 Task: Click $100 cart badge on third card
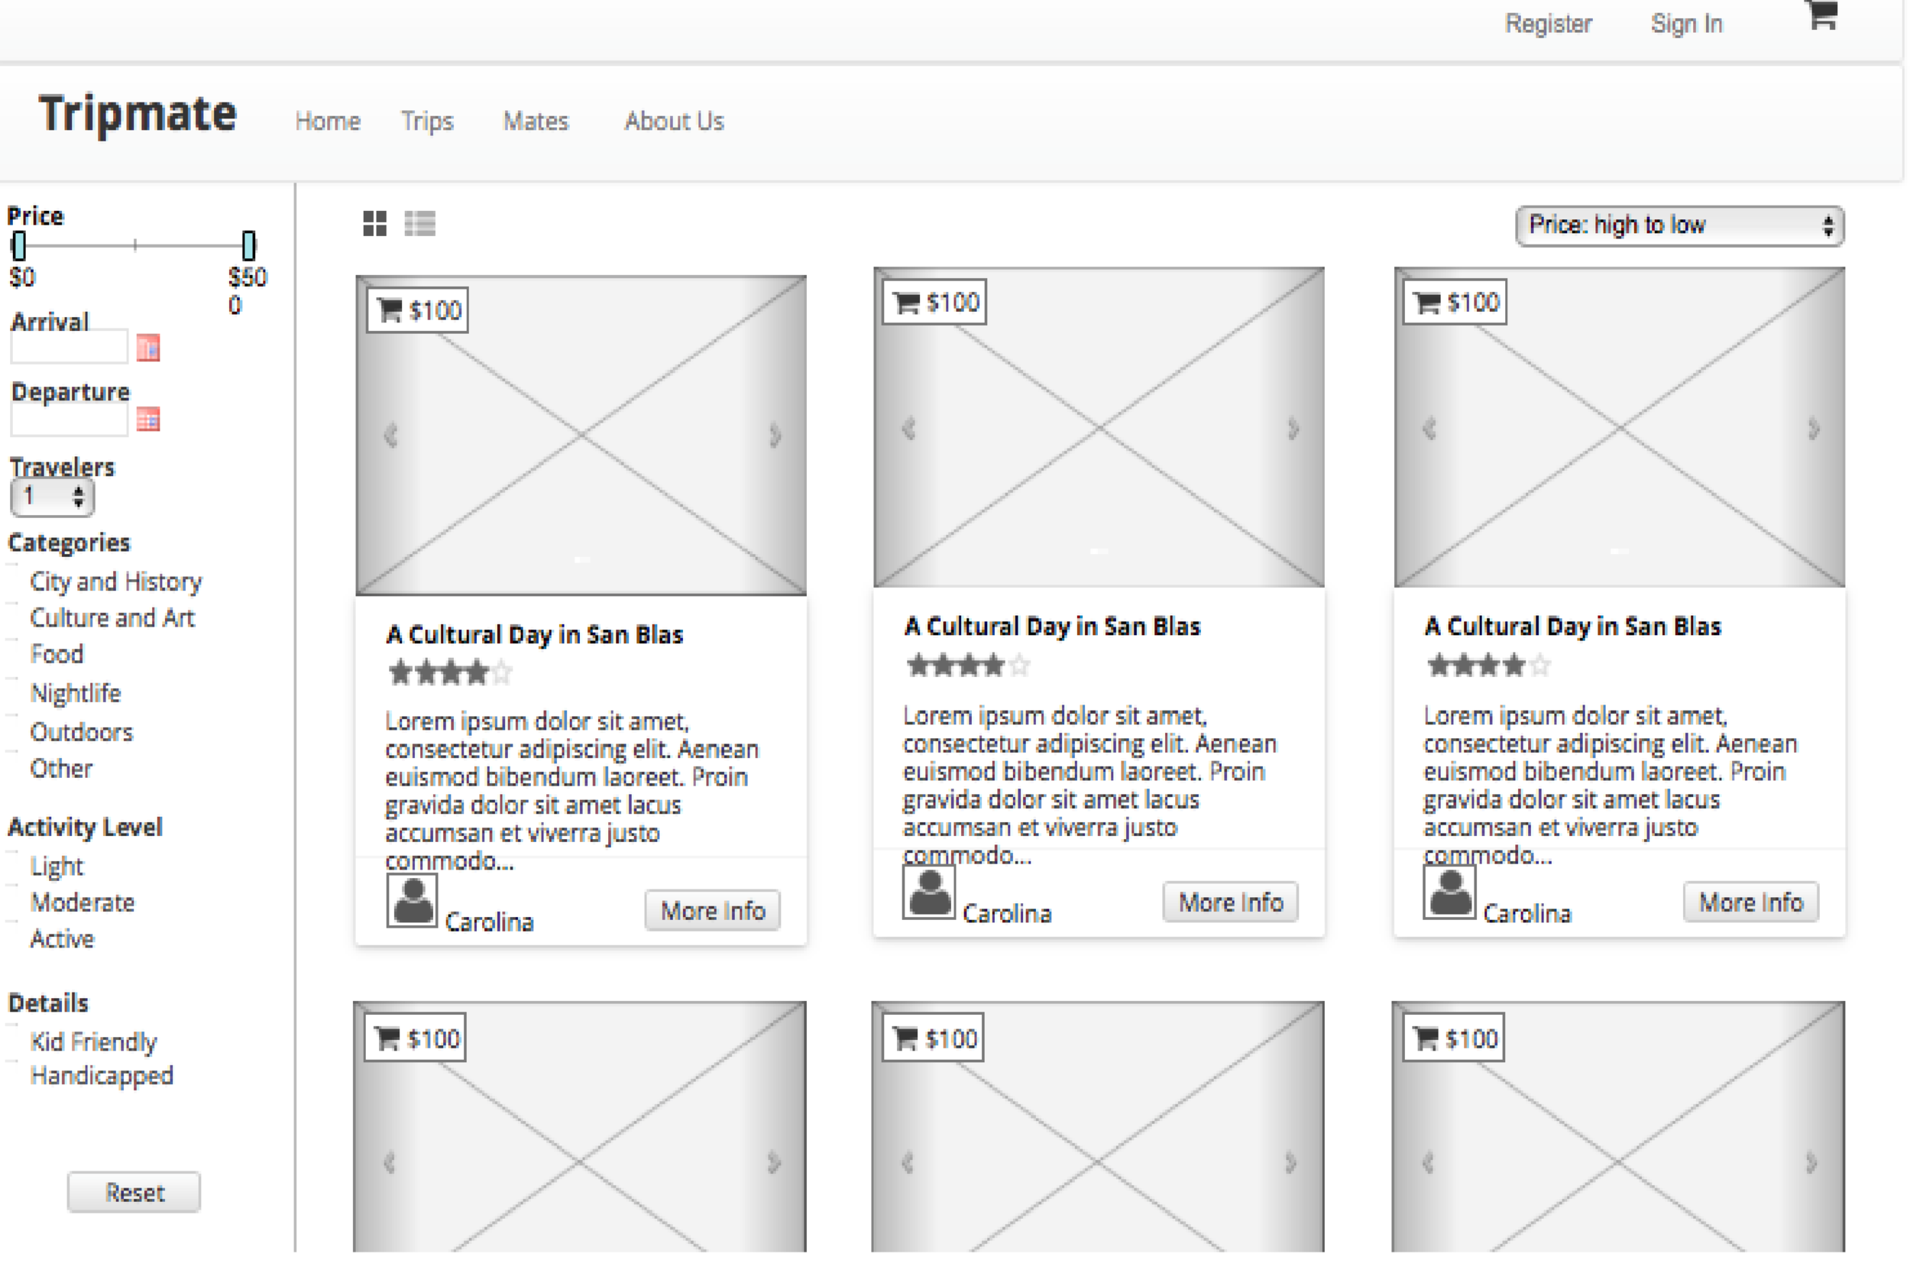(x=1455, y=303)
